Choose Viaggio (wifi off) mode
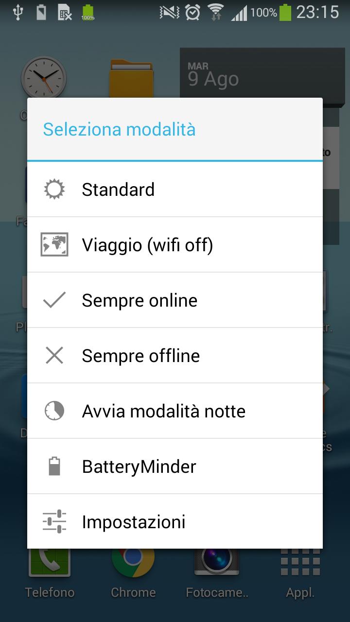350x622 pixels. pyautogui.click(x=175, y=245)
